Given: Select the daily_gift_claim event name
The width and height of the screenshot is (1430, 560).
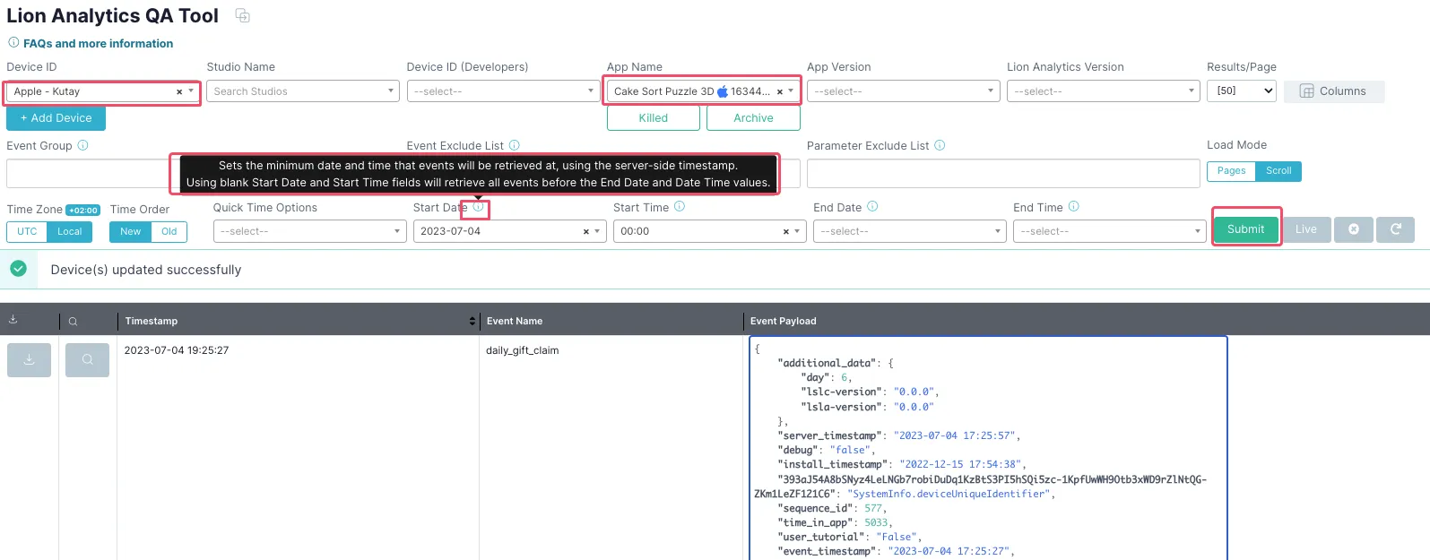Looking at the screenshot, I should pyautogui.click(x=522, y=350).
